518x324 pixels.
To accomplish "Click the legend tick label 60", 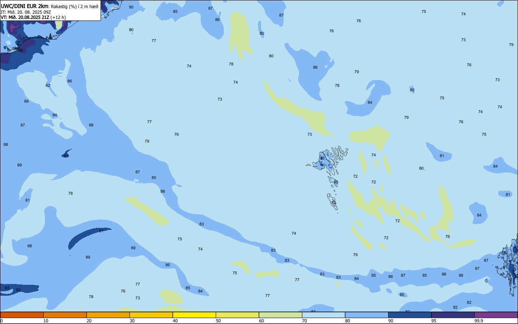I will coord(261,321).
